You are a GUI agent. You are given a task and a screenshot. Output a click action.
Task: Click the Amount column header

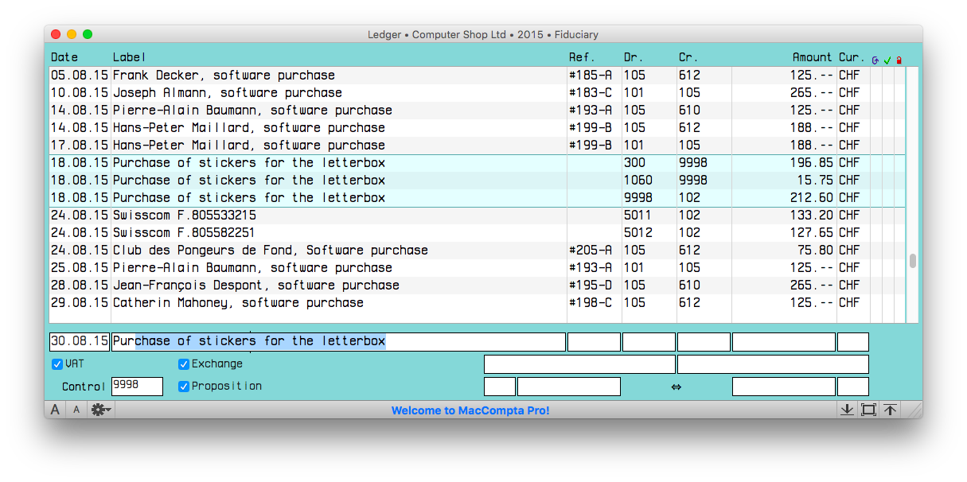(813, 57)
